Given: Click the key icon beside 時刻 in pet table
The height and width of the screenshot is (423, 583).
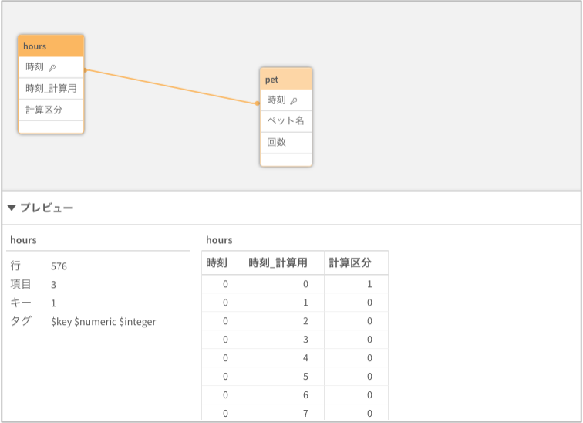Looking at the screenshot, I should [x=293, y=101].
